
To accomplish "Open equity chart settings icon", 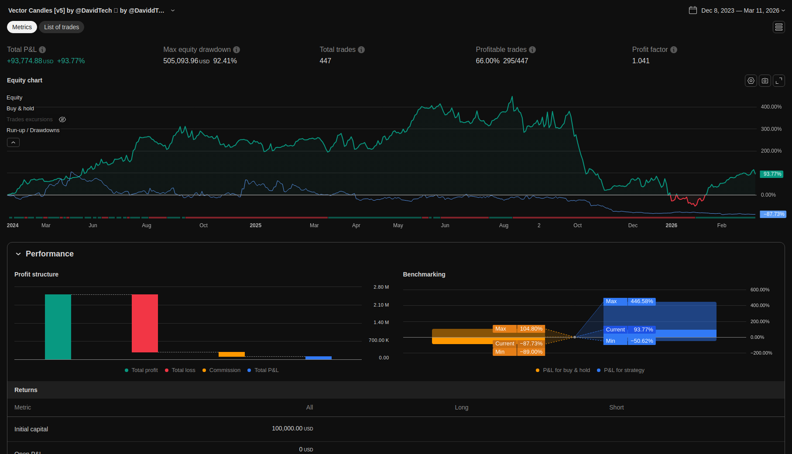I will (751, 81).
